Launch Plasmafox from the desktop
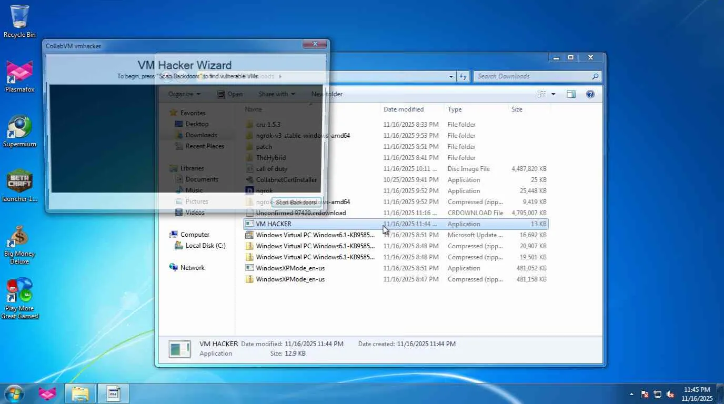 click(19, 76)
